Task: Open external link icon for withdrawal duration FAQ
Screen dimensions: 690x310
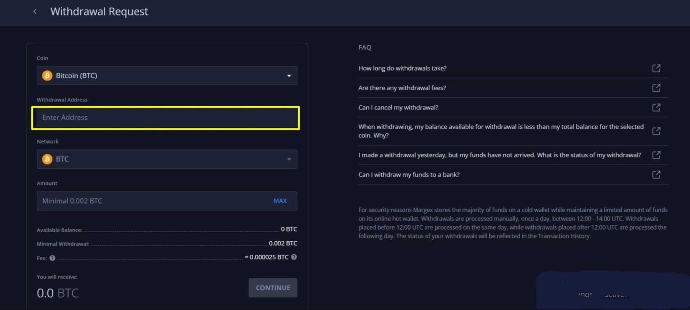Action: (x=656, y=68)
